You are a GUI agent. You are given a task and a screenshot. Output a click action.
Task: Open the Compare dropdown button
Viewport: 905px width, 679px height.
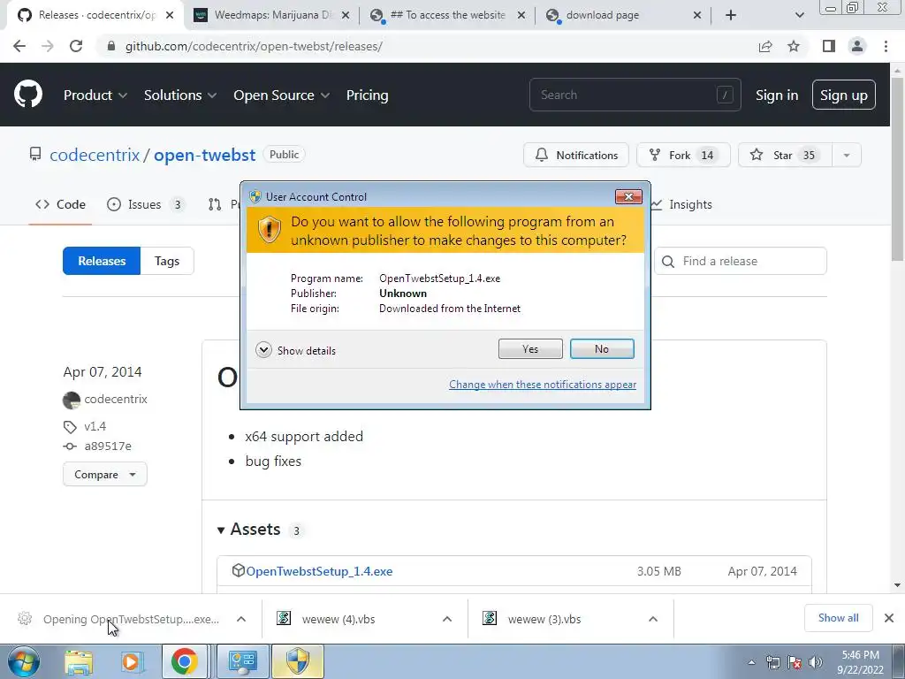(x=104, y=475)
